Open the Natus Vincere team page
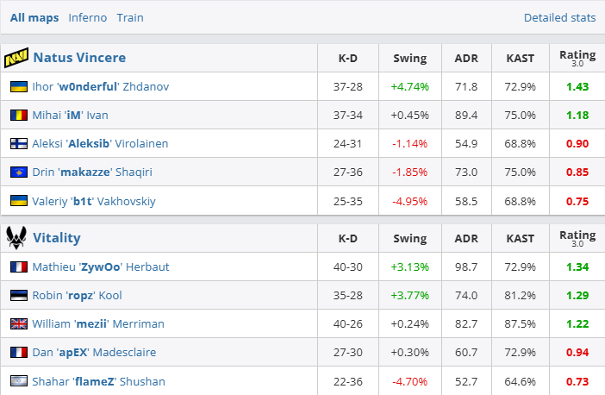Viewport: 605px width, 395px height. point(79,58)
